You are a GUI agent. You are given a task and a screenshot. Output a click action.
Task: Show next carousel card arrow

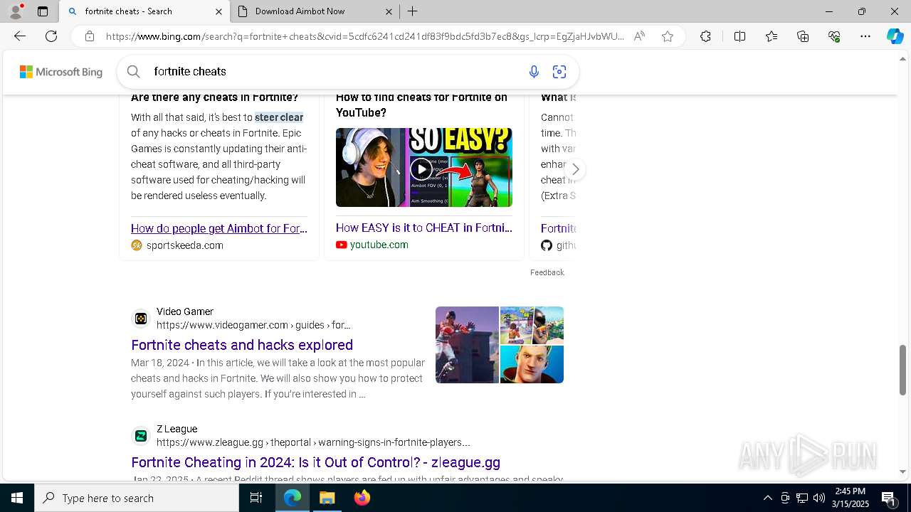pos(575,169)
